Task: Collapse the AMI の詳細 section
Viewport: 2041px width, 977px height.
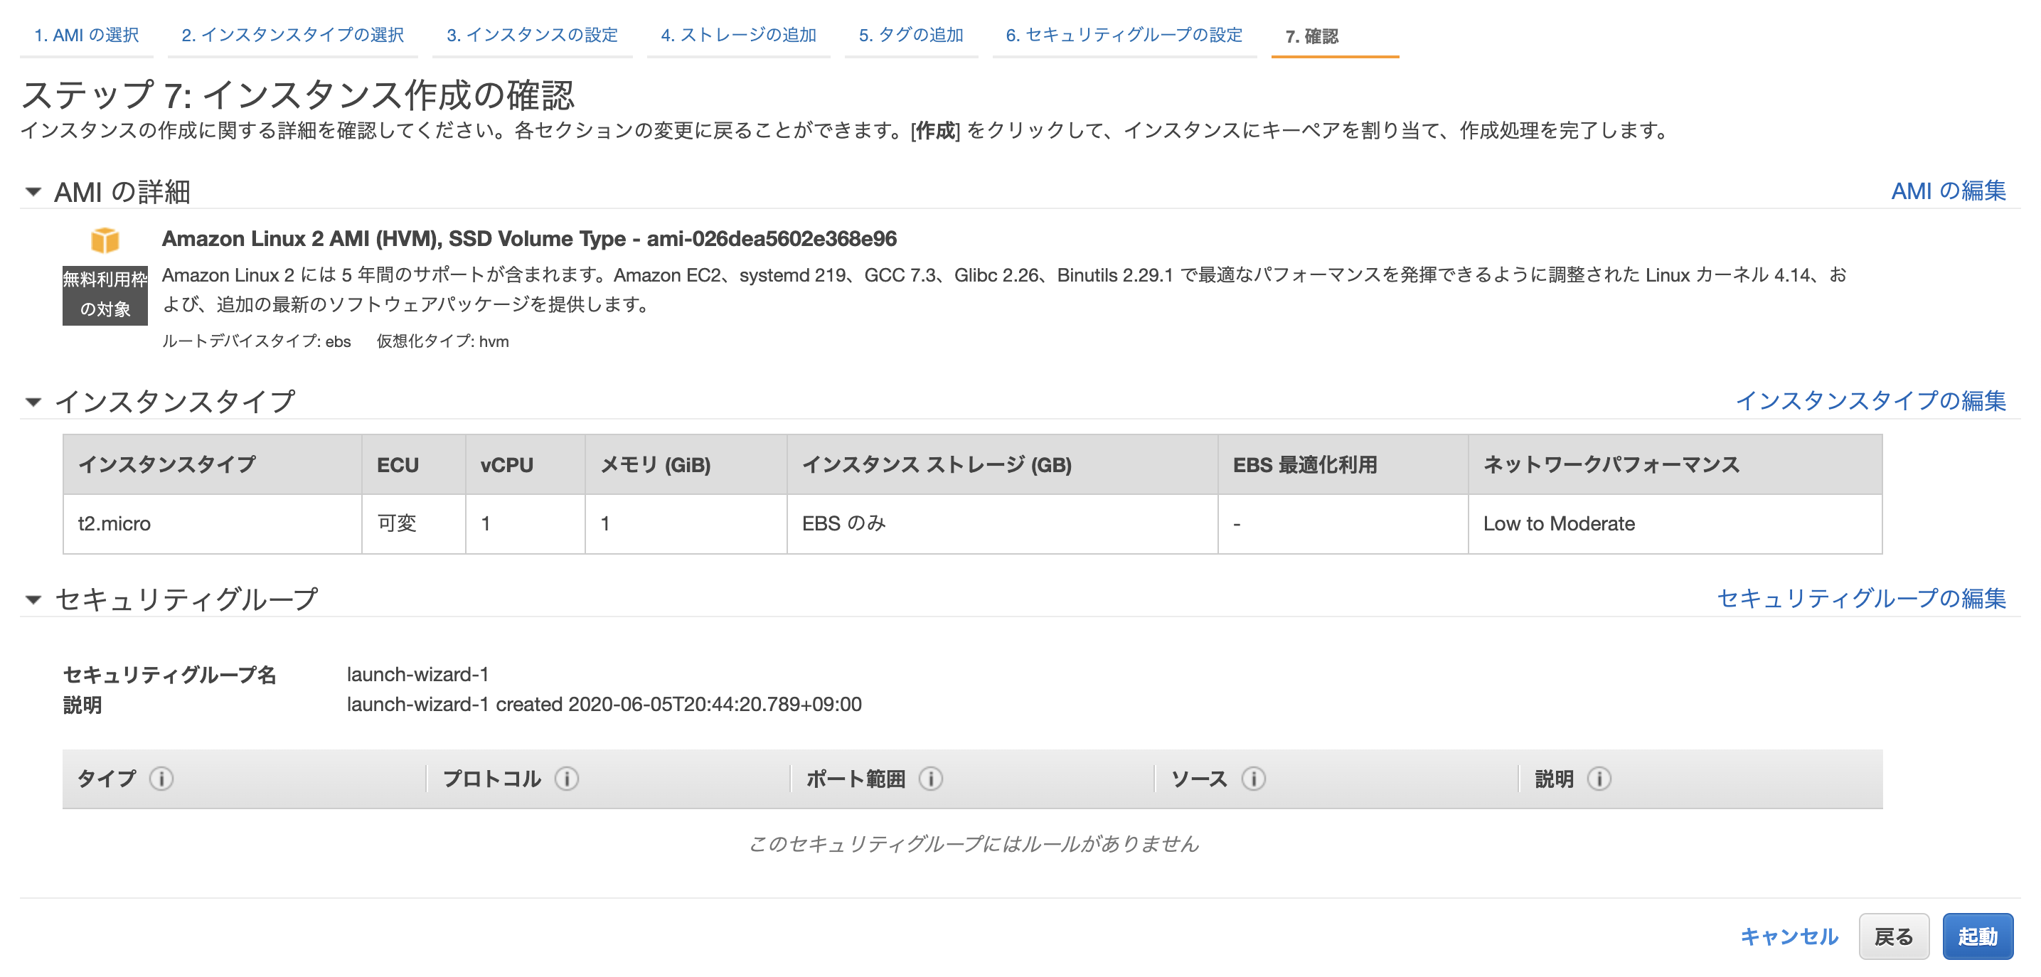Action: tap(33, 192)
